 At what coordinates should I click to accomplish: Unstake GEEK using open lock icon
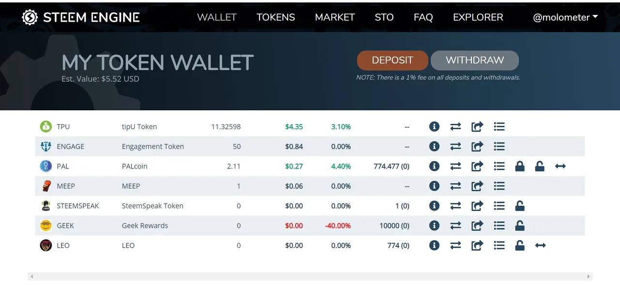(520, 226)
